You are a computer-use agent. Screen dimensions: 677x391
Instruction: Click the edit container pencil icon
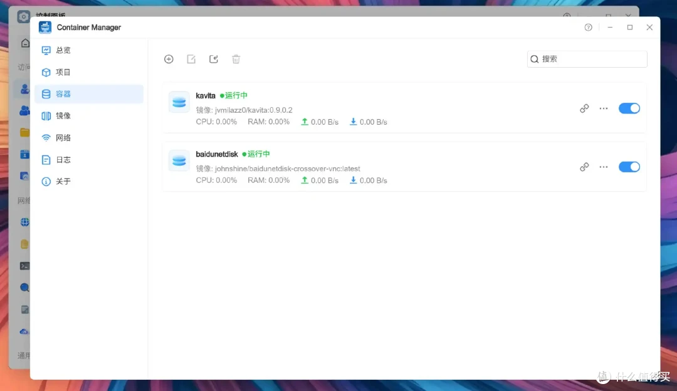pos(191,59)
